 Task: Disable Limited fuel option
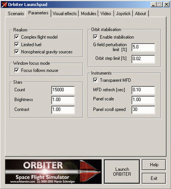point(17,44)
